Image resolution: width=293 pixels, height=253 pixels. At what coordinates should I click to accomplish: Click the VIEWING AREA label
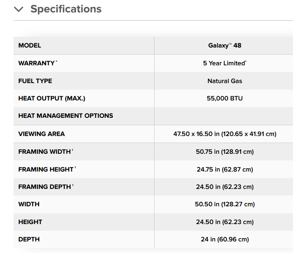pos(41,134)
